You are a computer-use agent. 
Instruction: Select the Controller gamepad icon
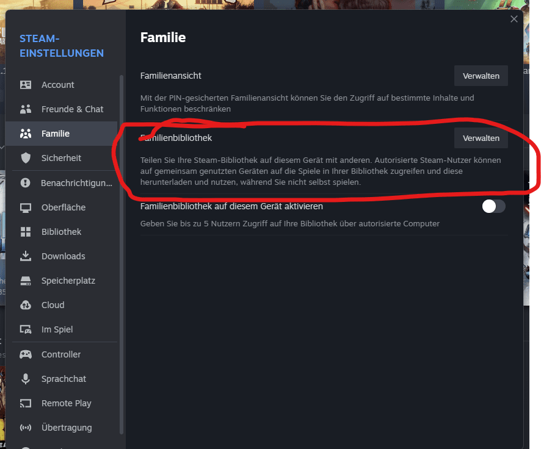coord(26,354)
